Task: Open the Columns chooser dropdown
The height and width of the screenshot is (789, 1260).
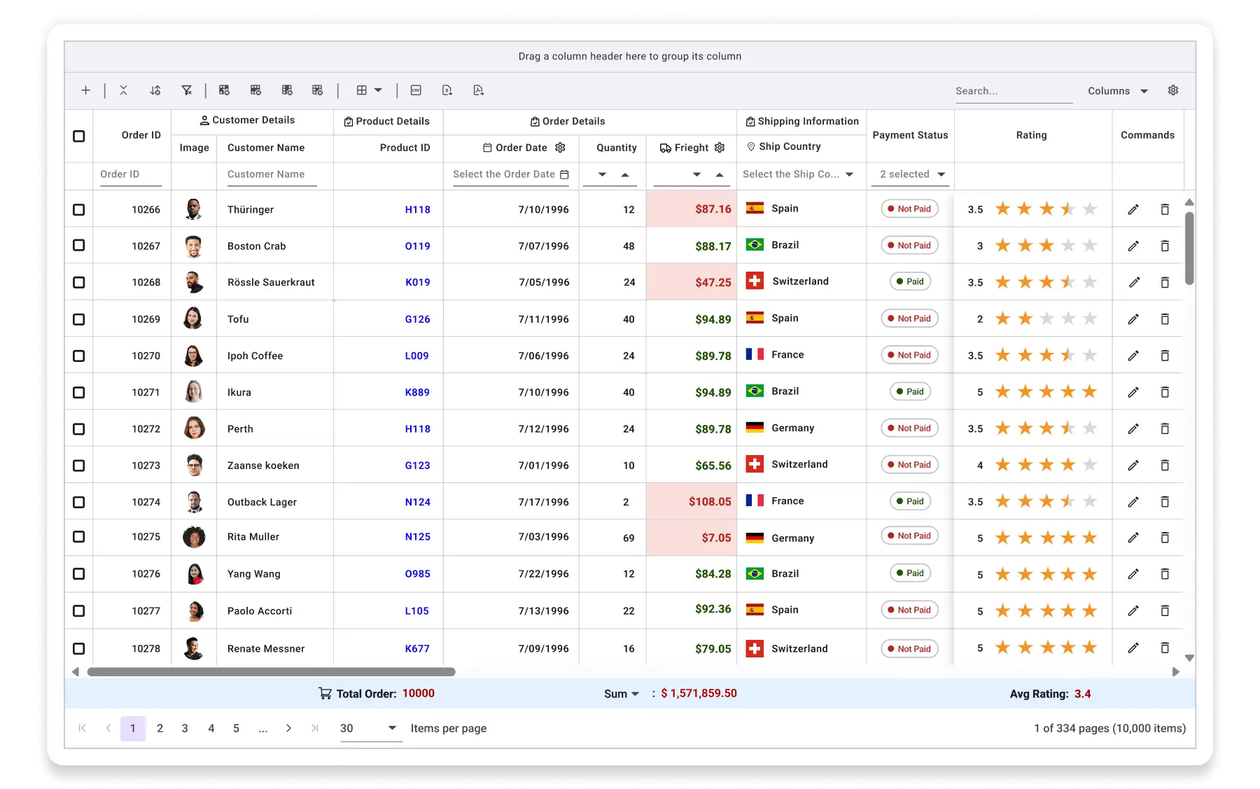Action: (x=1117, y=91)
